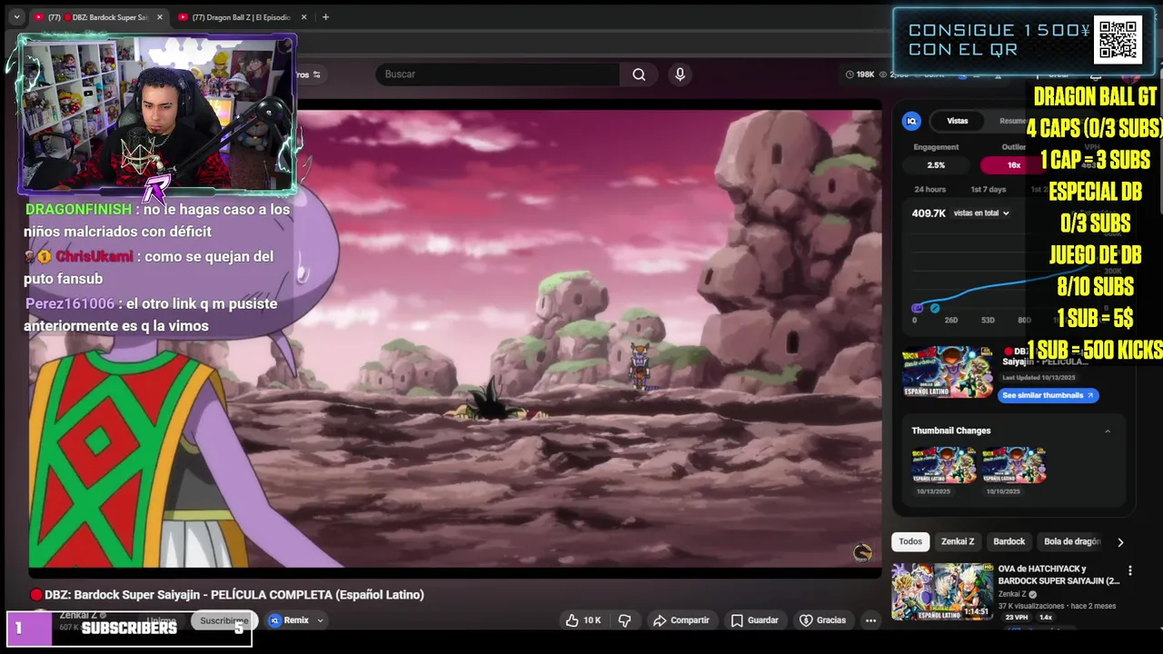Click the 2.5% Engagement pill
The image size is (1163, 654).
coord(936,165)
